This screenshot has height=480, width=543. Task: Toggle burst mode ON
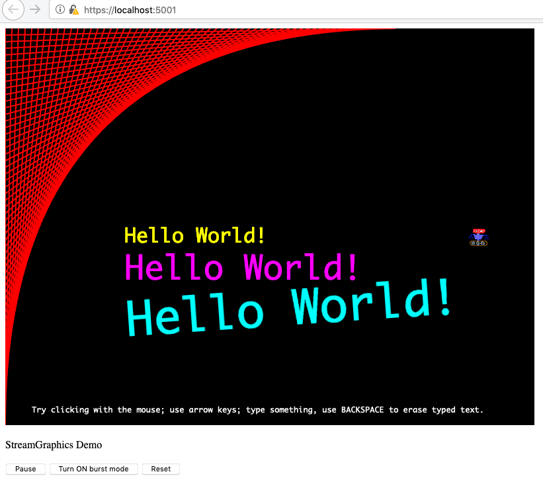click(x=93, y=469)
